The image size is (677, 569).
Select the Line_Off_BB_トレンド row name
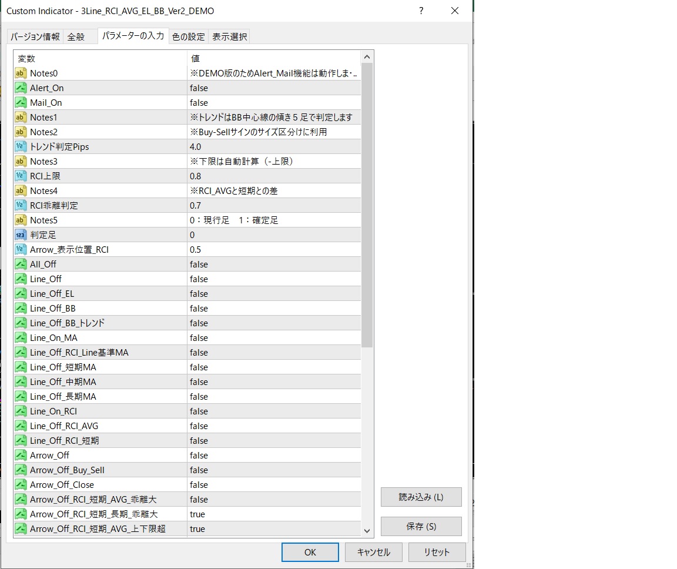68,323
